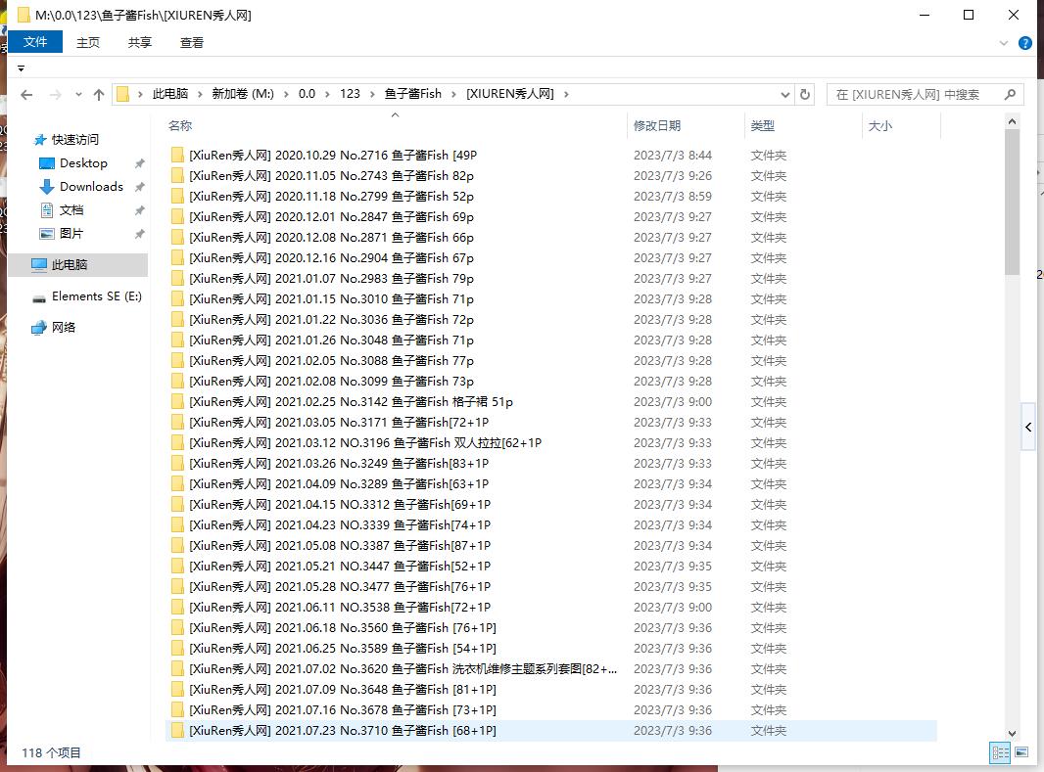Screen dimensions: 1044x772
Task: Sort by the 大小 column header
Action: tap(880, 125)
